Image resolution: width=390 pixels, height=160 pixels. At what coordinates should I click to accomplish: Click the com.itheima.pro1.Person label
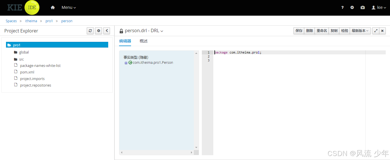[153, 63]
